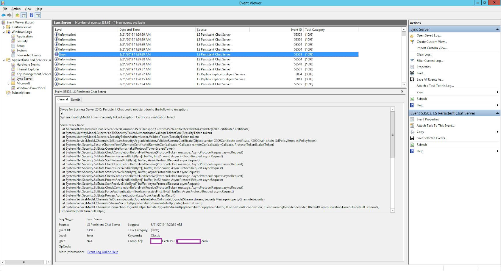Open the File menu
501x271 pixels.
click(x=5, y=9)
